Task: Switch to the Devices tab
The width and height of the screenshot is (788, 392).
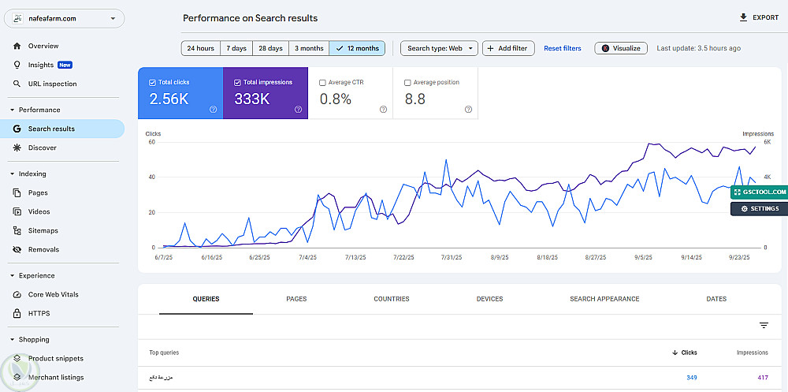Action: tap(489, 299)
